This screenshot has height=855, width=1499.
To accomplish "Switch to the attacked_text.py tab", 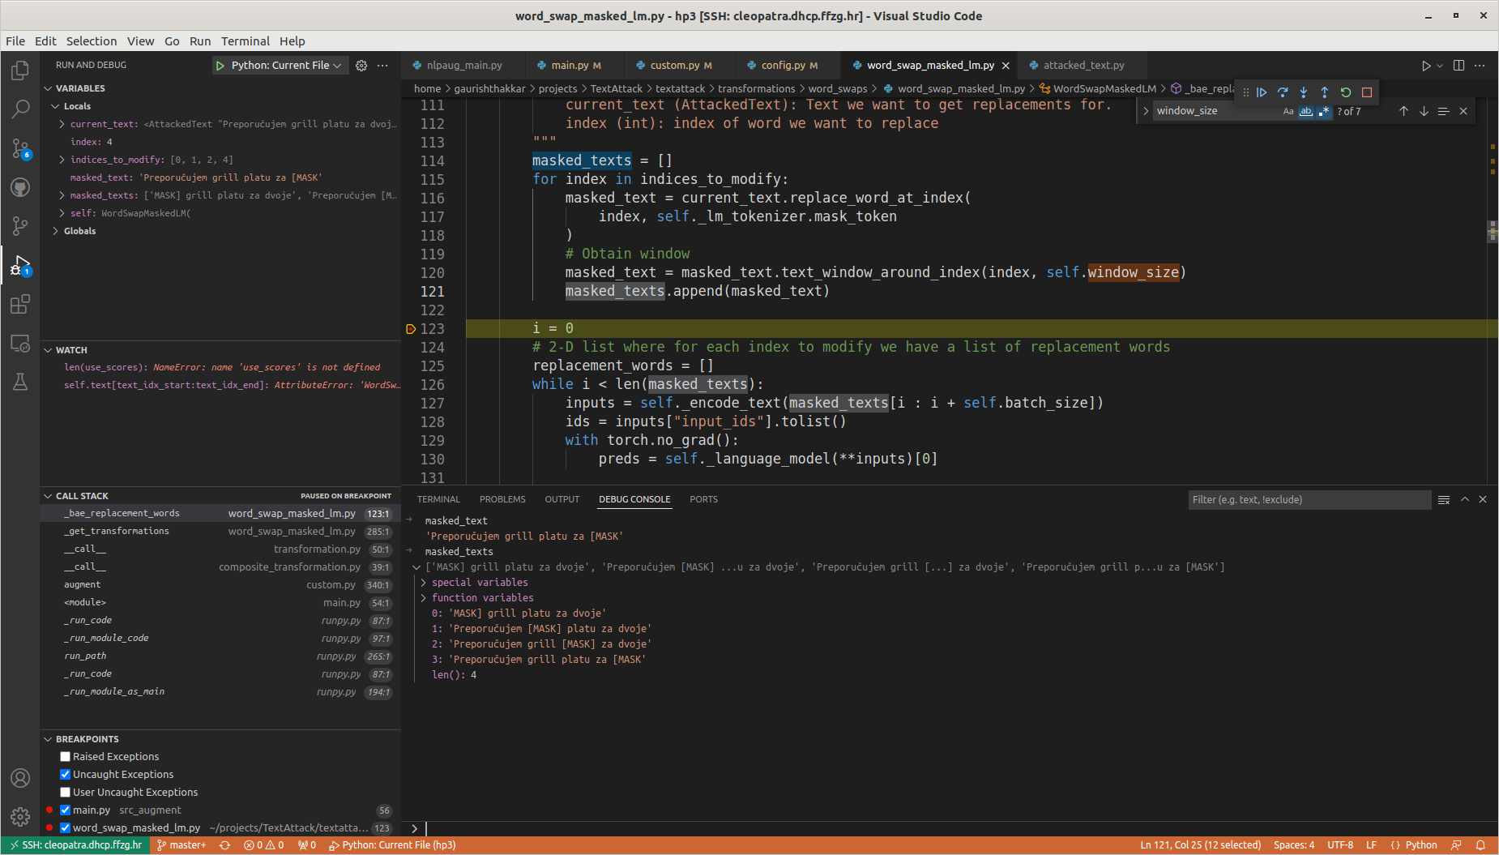I will point(1086,65).
